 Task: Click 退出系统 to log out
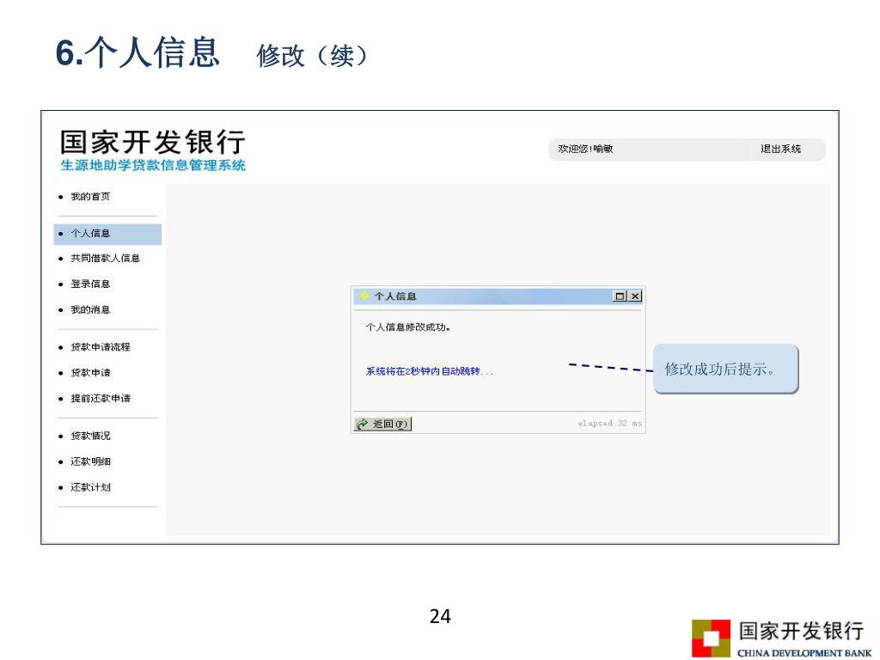[x=780, y=149]
